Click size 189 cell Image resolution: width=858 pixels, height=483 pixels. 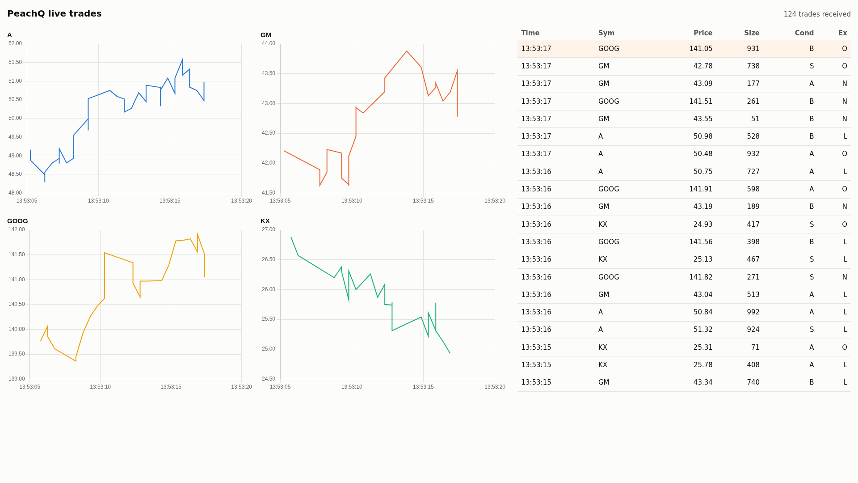753,207
